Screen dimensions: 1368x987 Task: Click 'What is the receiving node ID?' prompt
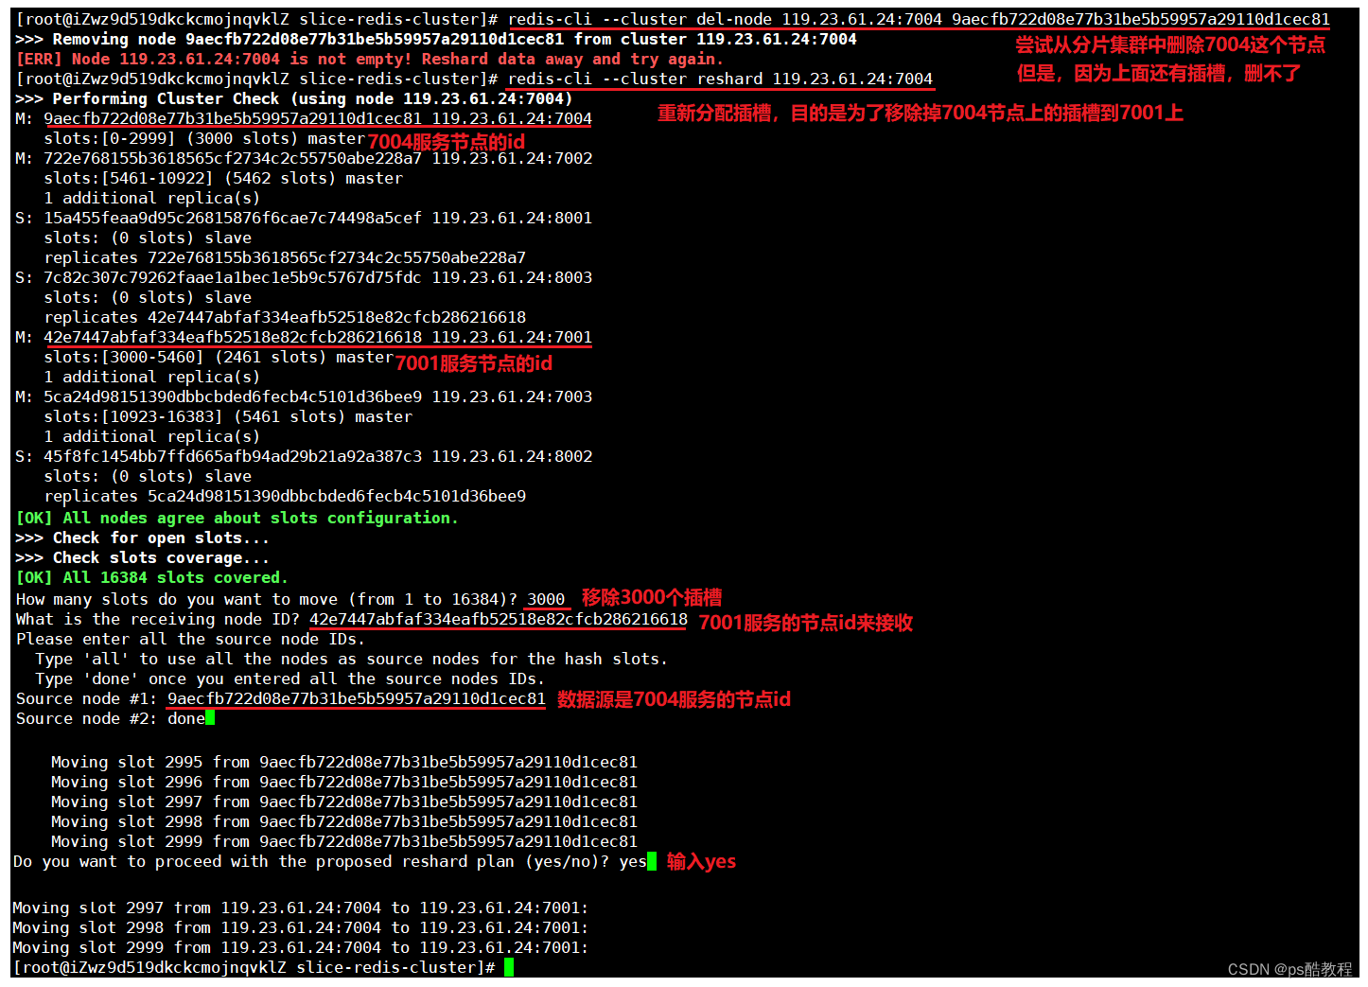click(x=157, y=619)
